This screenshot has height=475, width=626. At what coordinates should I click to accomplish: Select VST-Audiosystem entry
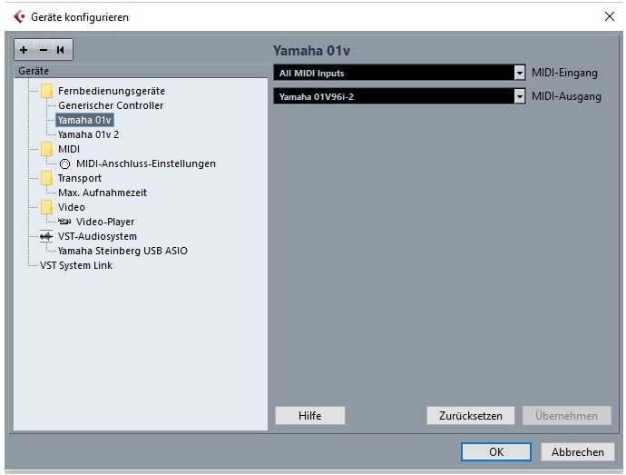click(x=97, y=236)
